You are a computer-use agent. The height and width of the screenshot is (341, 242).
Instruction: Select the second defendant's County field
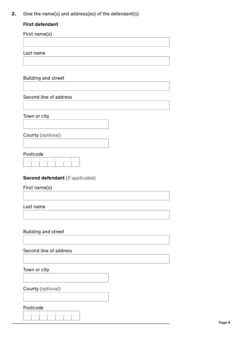pos(66,297)
